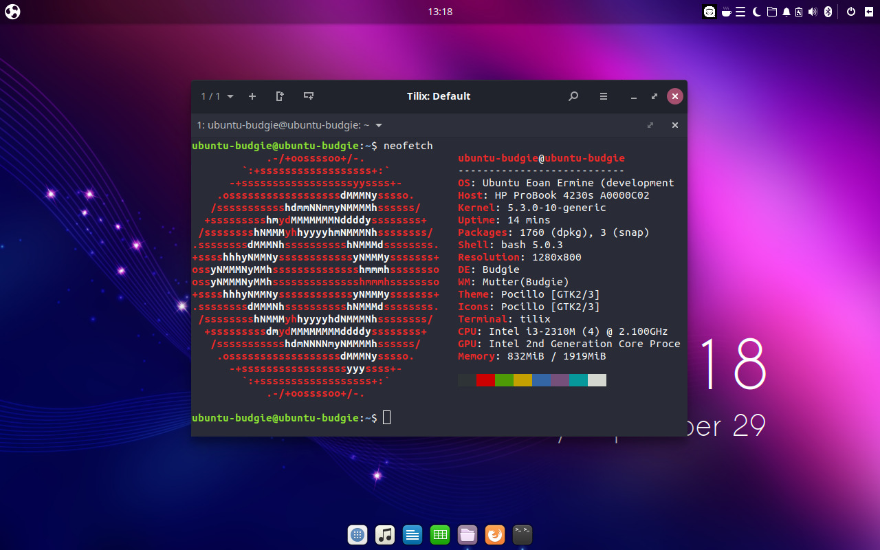Maximize the Tilix window

[x=654, y=96]
